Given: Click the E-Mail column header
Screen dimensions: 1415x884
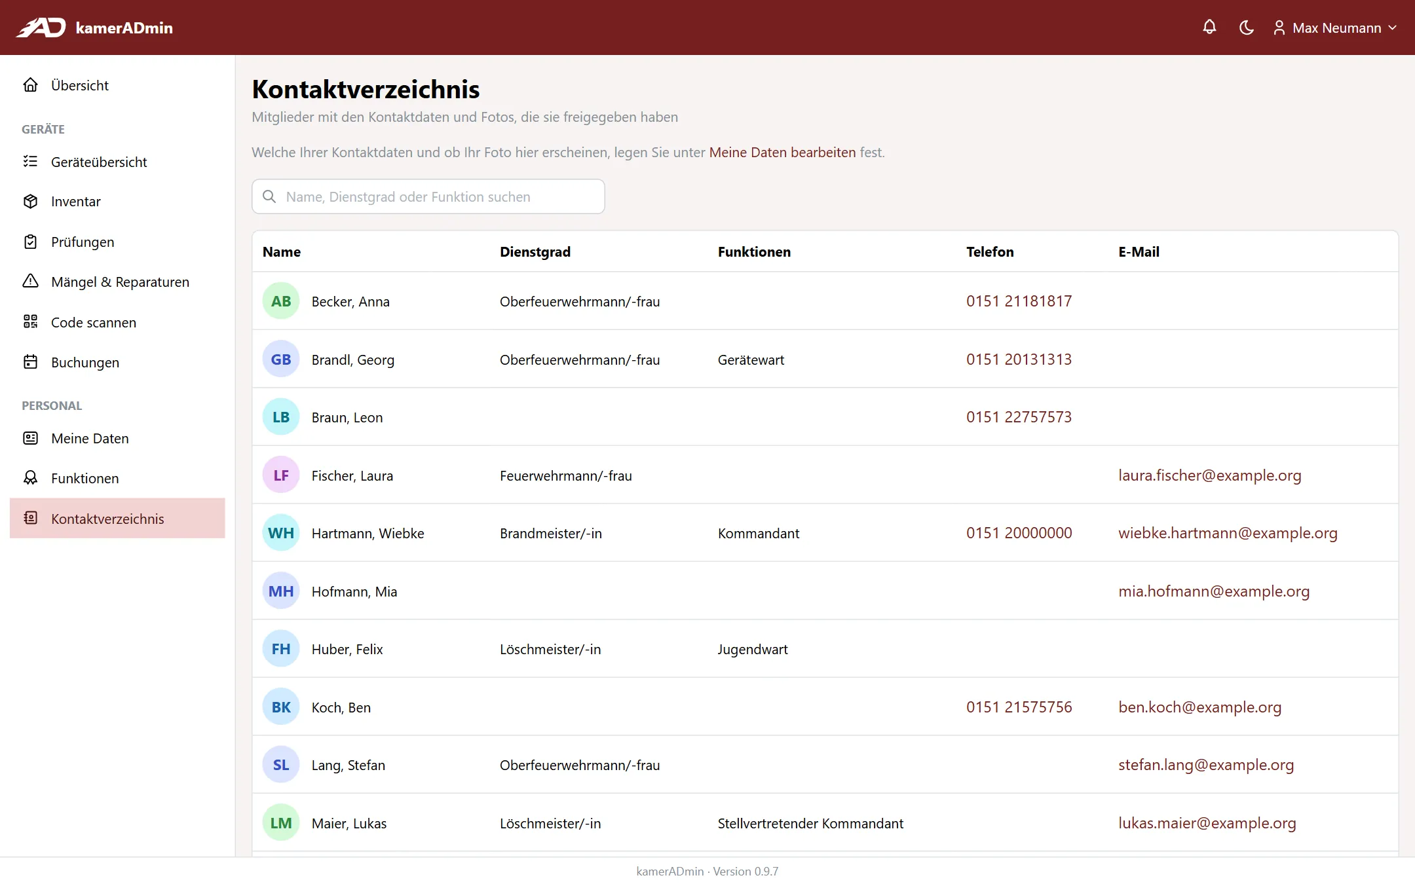Looking at the screenshot, I should (x=1139, y=251).
